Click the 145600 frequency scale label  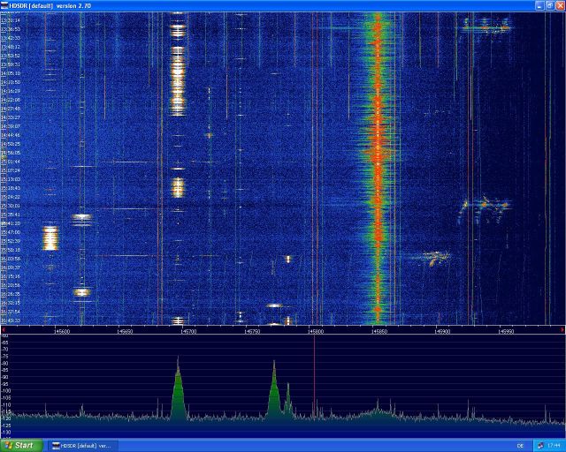click(x=62, y=331)
